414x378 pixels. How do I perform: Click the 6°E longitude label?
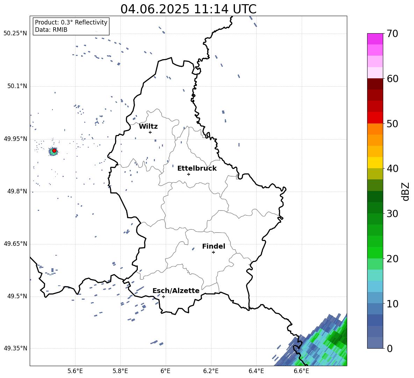165,371
